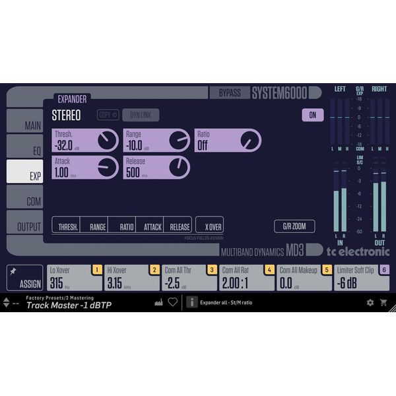Click the STEREO label
The height and width of the screenshot is (396, 396).
[x=66, y=115]
